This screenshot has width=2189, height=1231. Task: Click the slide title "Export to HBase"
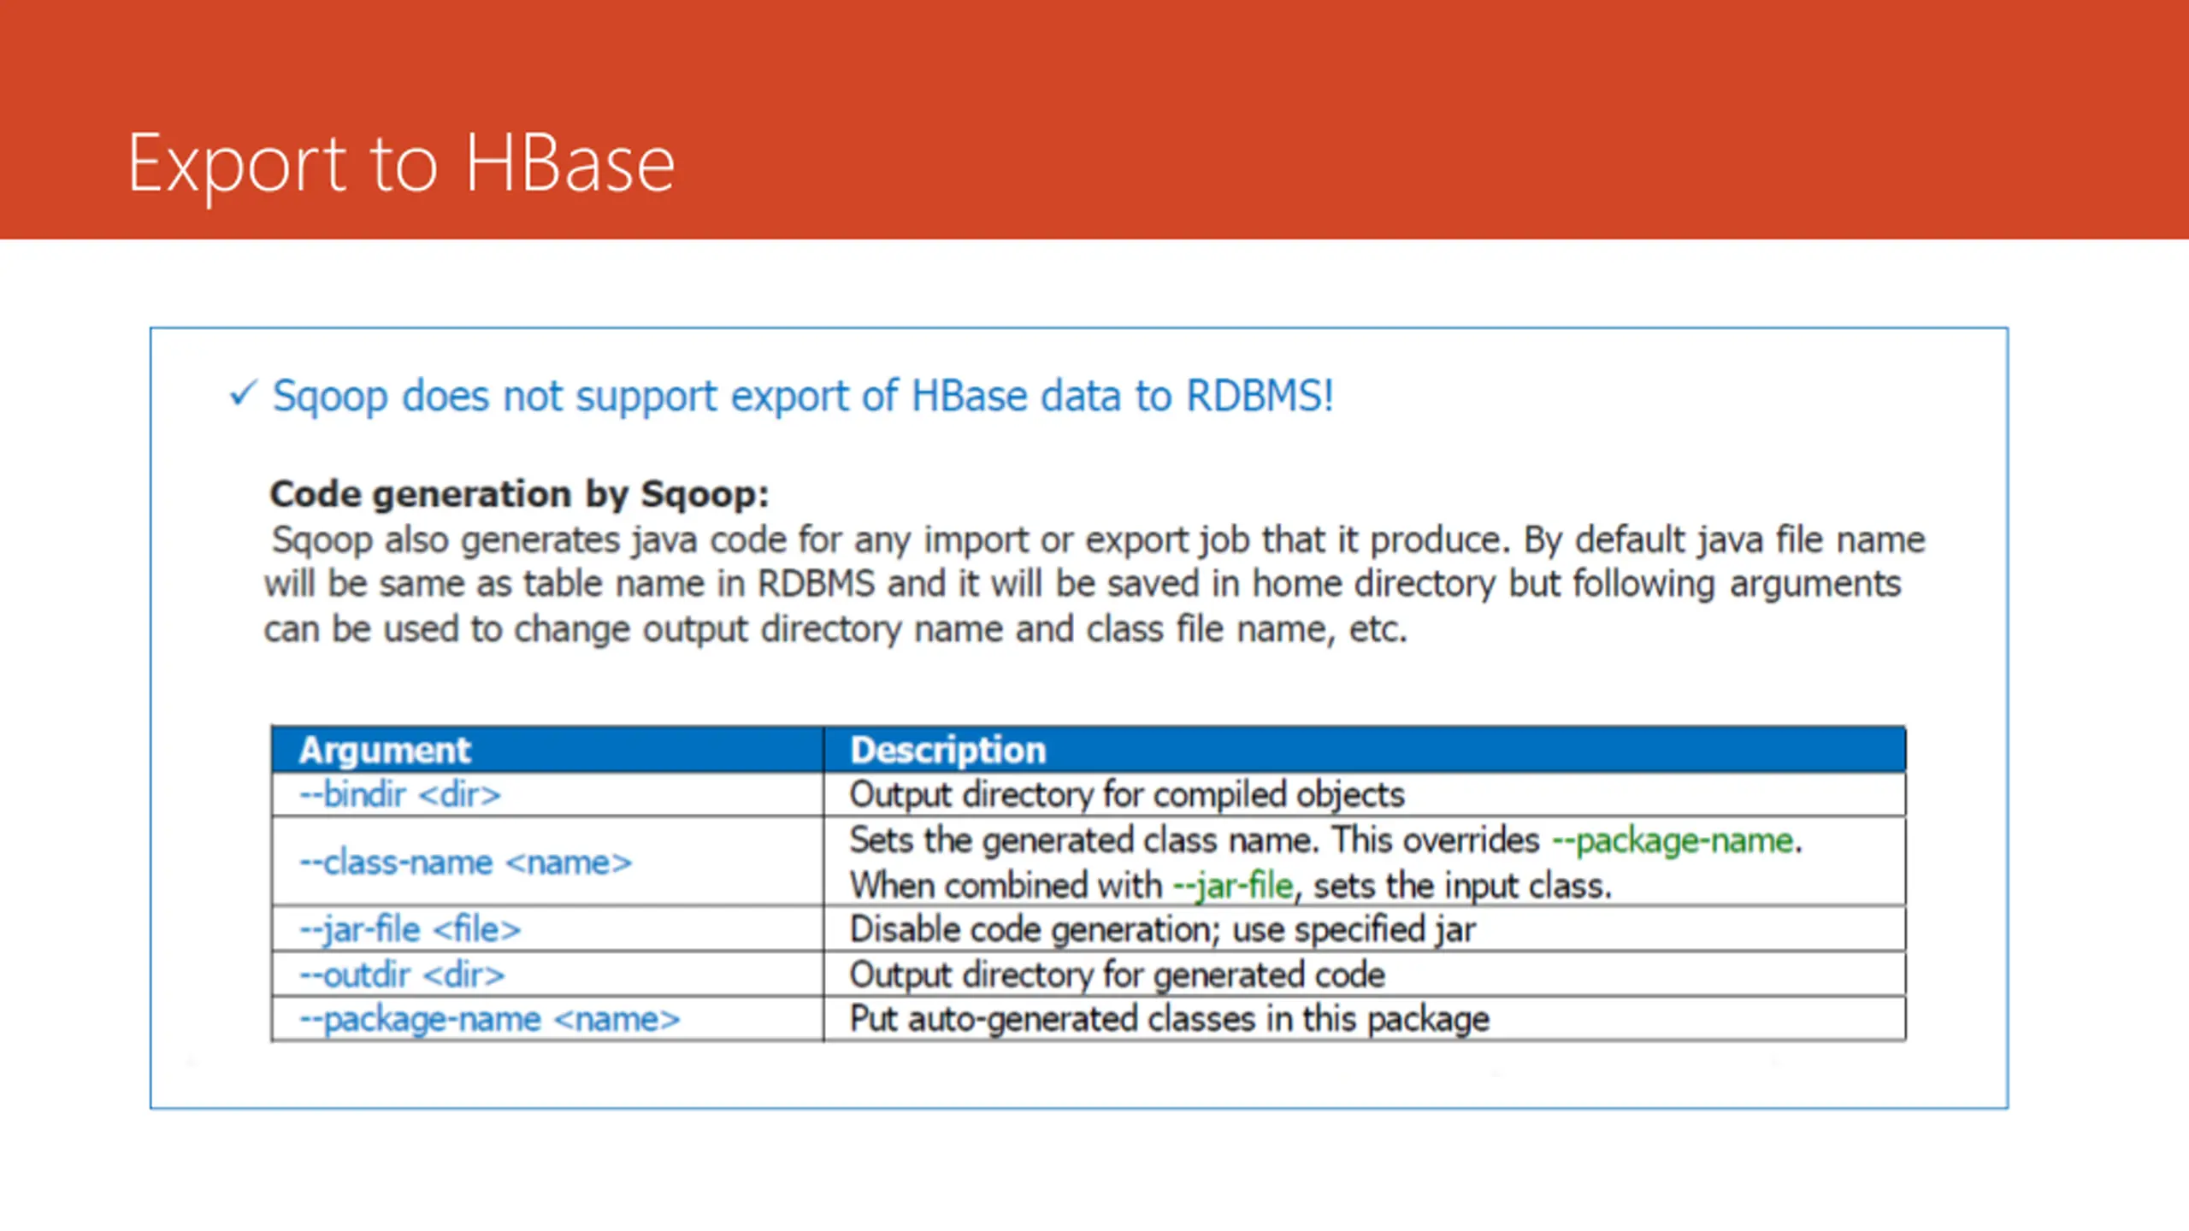point(401,164)
